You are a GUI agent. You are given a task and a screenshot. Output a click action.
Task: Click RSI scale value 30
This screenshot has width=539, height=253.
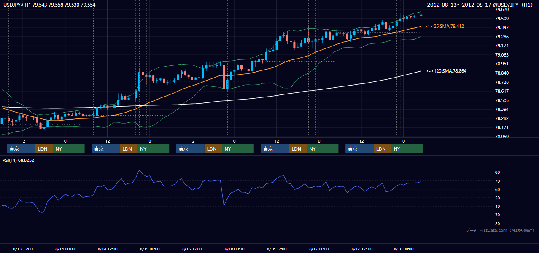498,215
